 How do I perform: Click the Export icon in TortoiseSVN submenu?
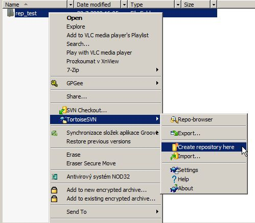174,133
